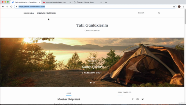Select the first slider dot
Viewport: 186px width, 105px height.
91,83
